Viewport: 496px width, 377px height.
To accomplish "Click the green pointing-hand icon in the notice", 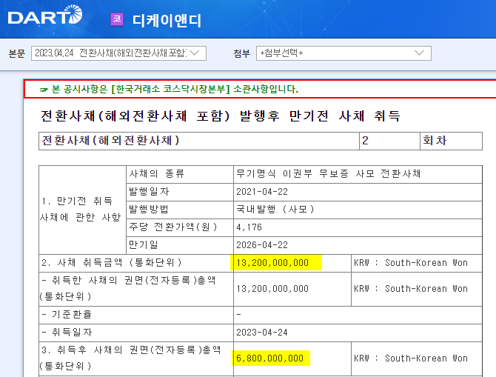I will click(x=44, y=90).
